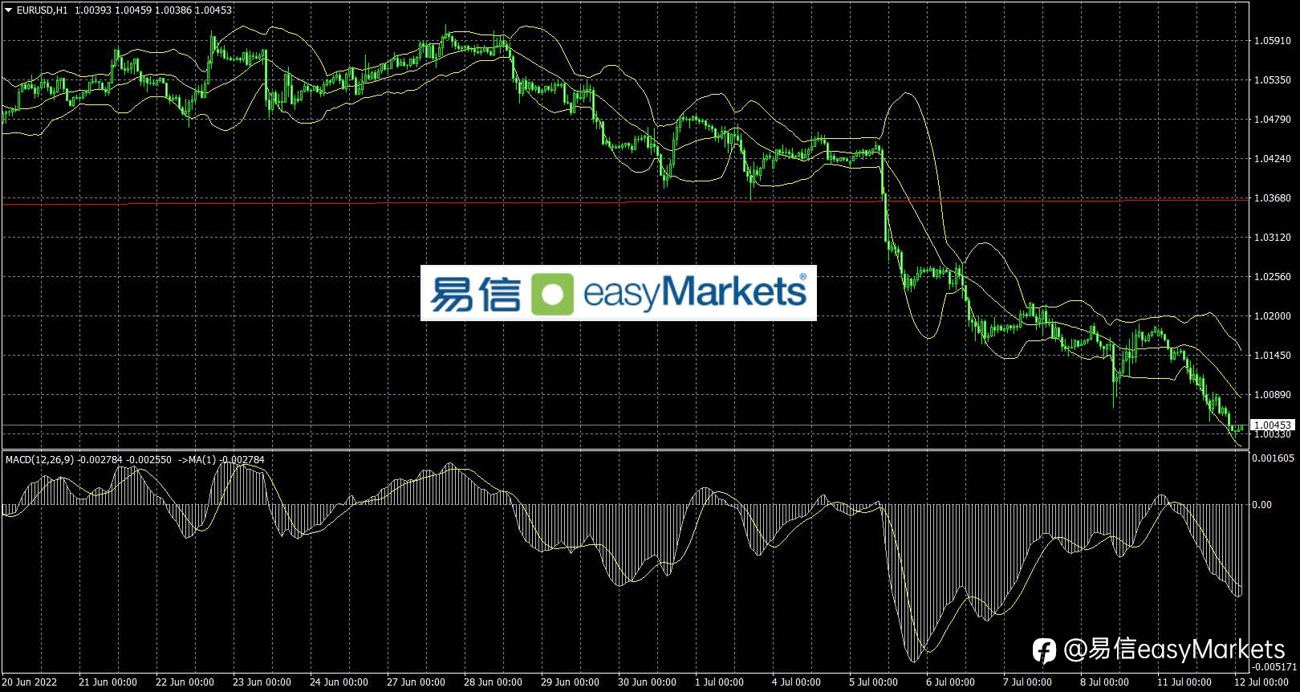Click the 1.03120 price axis label
This screenshot has height=692, width=1300.
pyautogui.click(x=1273, y=238)
